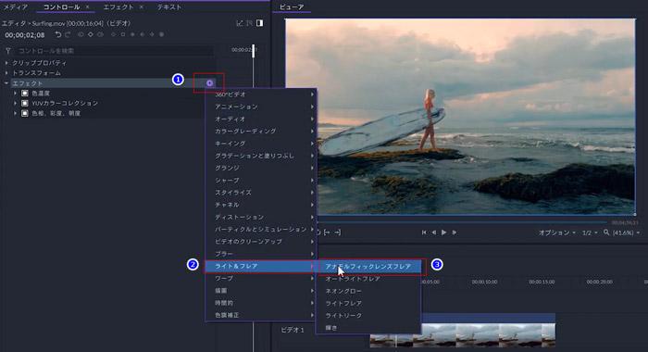Viewport: 648px width, 352px height.
Task: Toggle the YUVカラーコレクション effect
Action: pos(25,103)
